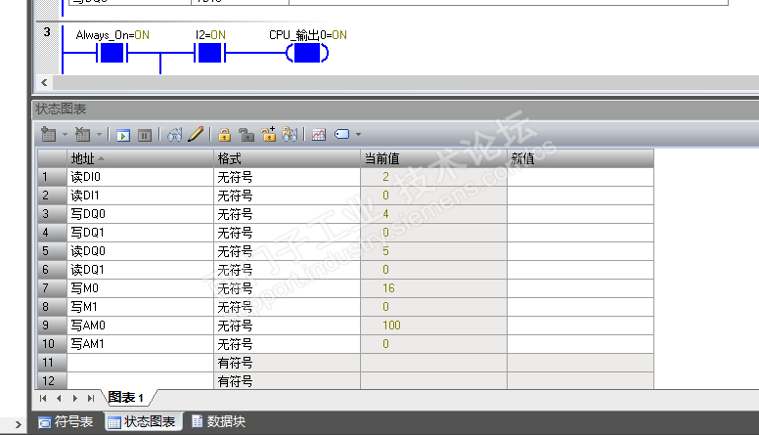Click the new value cell for 读DI0
This screenshot has width=759, height=435.
580,177
